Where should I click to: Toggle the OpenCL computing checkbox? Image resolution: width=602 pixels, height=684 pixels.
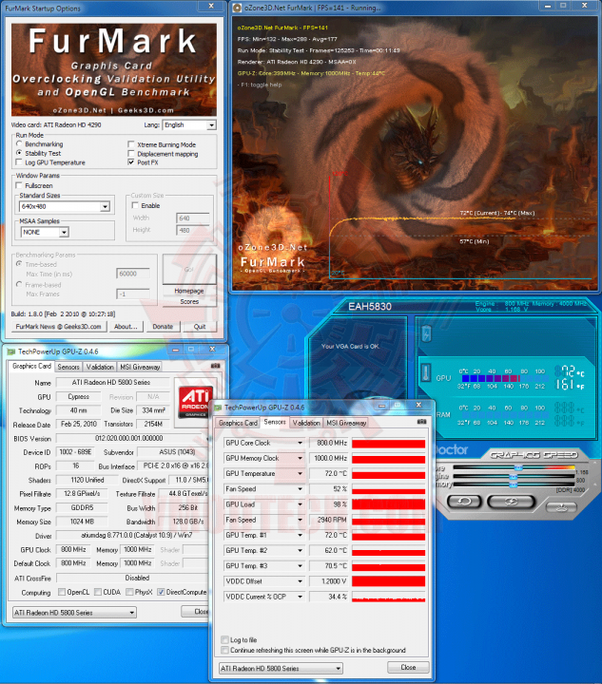[x=62, y=592]
